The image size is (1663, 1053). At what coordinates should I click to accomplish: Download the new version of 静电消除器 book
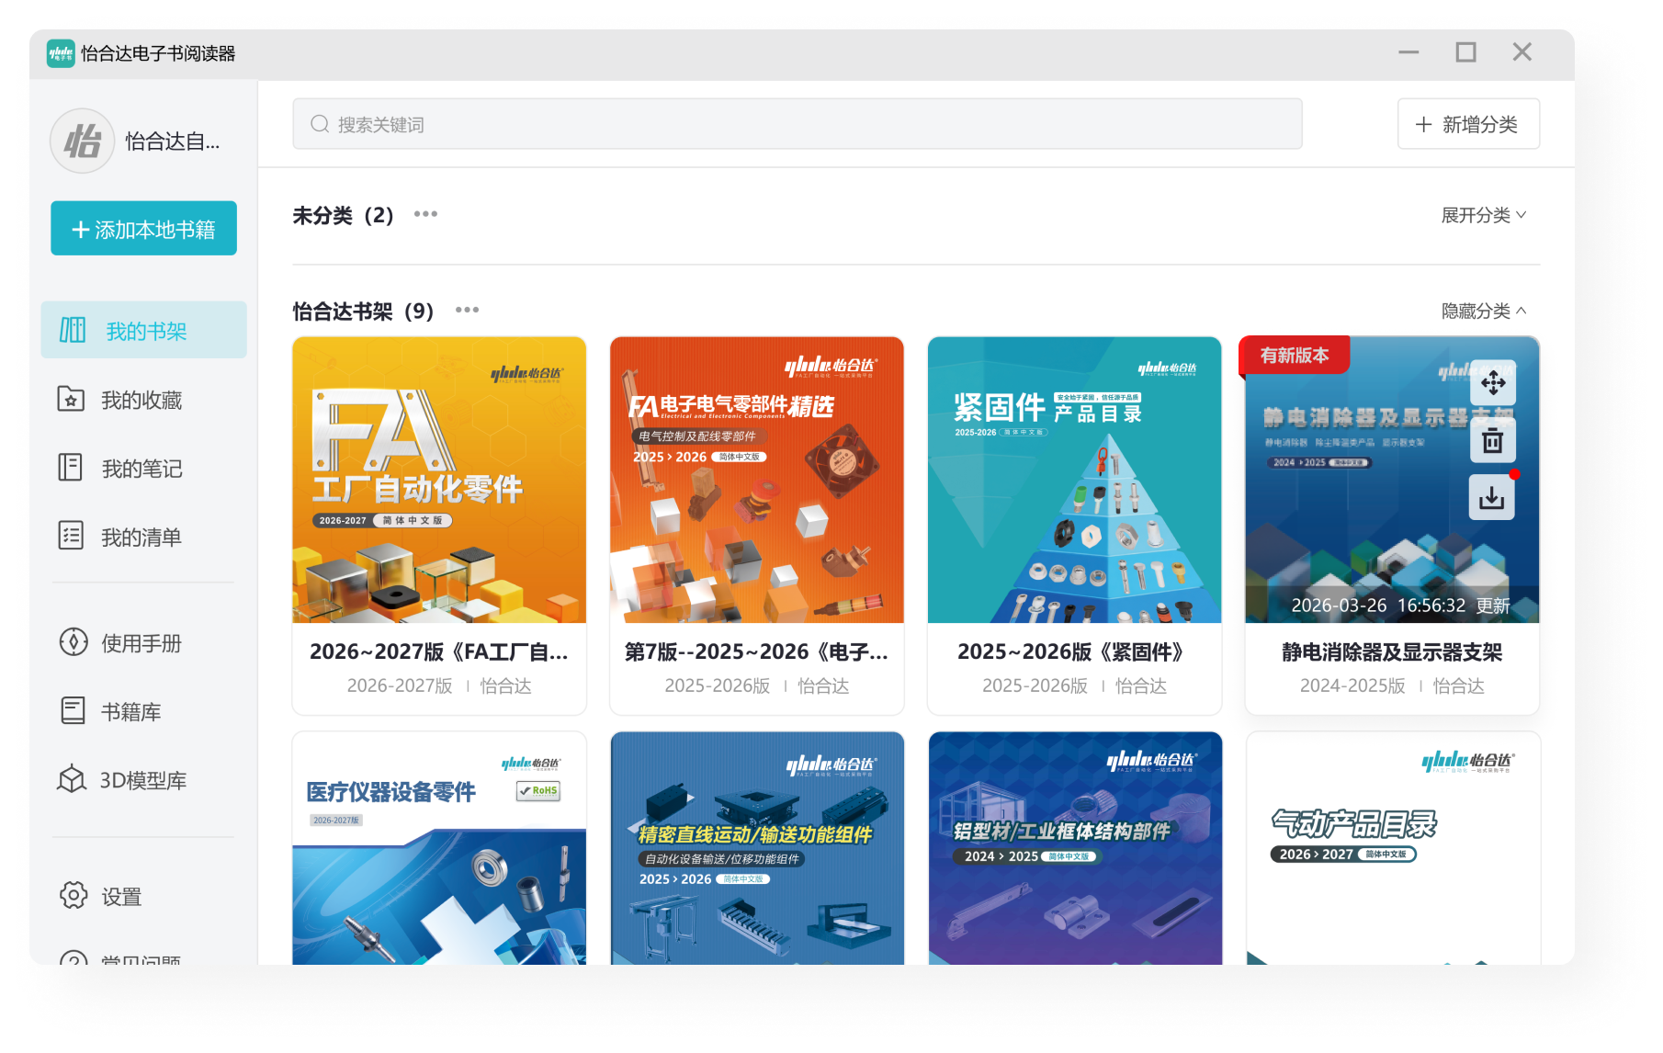click(x=1493, y=498)
